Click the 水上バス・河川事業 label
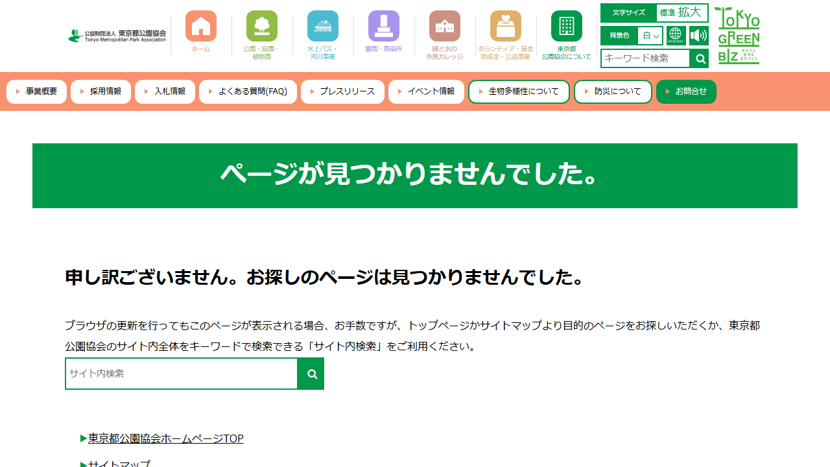 tap(323, 53)
